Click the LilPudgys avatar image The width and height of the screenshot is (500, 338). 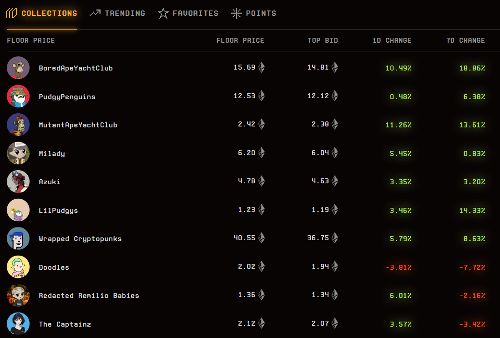[18, 210]
